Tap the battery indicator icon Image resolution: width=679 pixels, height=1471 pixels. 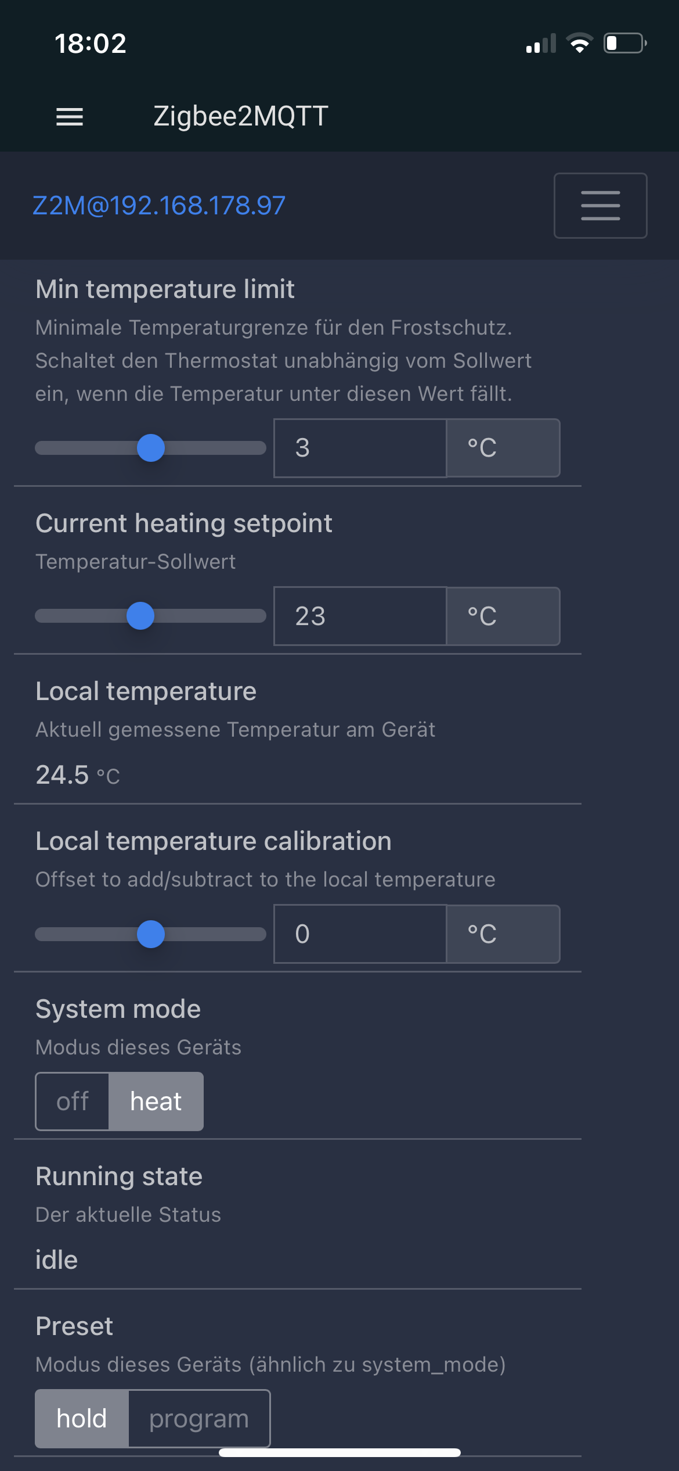[x=625, y=43]
